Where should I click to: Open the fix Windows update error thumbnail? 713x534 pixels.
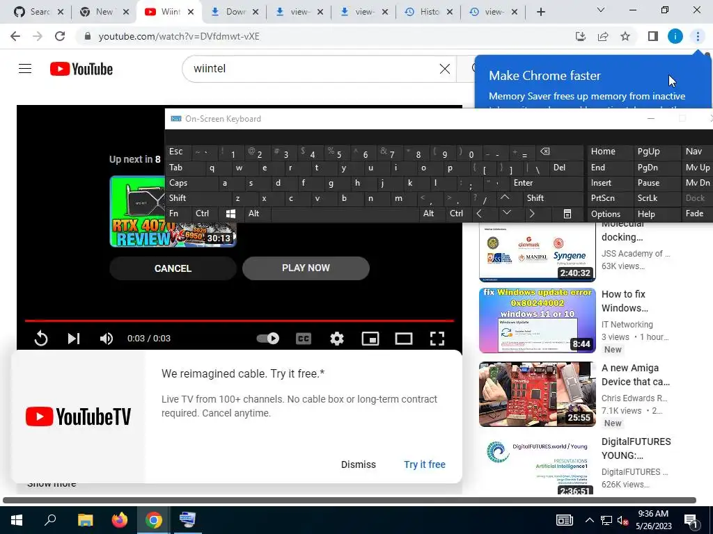point(537,321)
